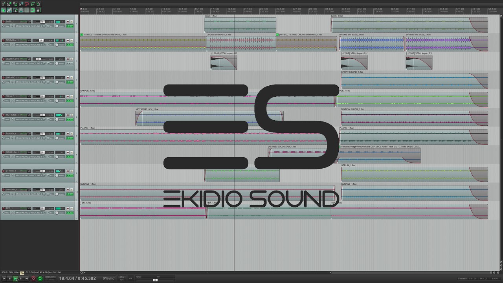Viewport: 503px width, 283px height.
Task: Open the FX button on SUNPAD_1 track
Action: click(x=68, y=194)
